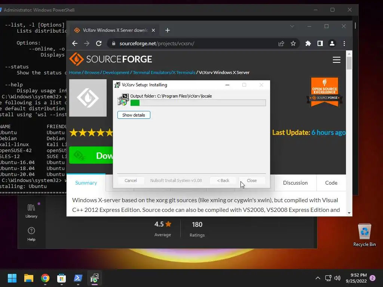Screen dimensions: 383x287
Task: Open the Home breadcrumb link
Action: [75, 72]
